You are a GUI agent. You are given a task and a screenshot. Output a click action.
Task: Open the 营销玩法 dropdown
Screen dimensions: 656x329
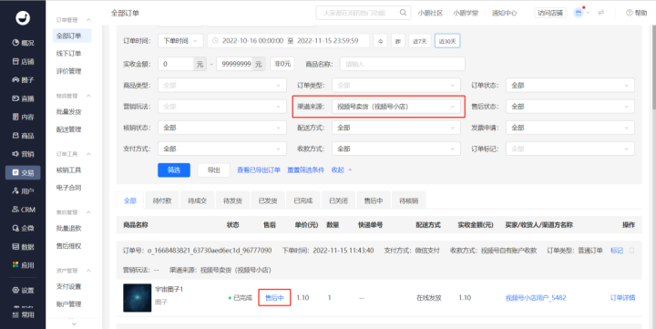tap(222, 107)
